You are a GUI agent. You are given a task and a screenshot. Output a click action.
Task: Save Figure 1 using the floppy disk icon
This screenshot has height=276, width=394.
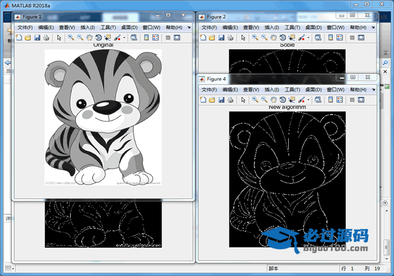37,38
